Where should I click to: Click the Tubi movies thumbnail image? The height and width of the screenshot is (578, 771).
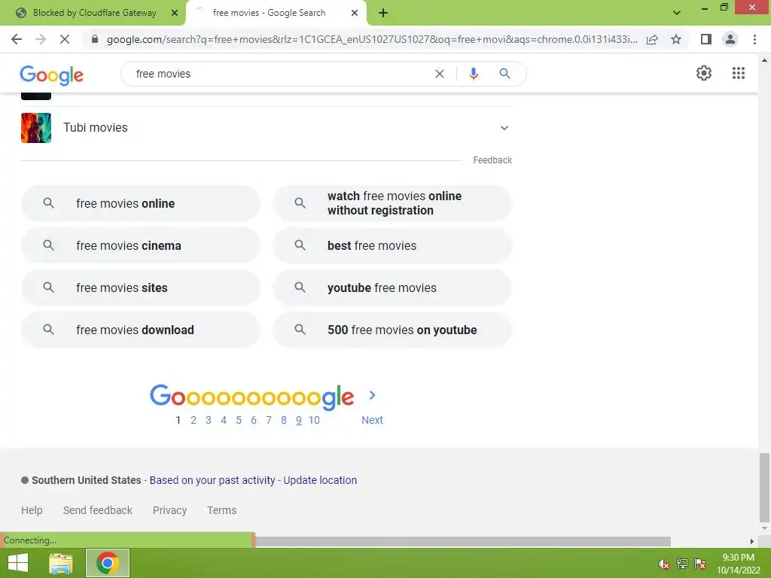[36, 128]
